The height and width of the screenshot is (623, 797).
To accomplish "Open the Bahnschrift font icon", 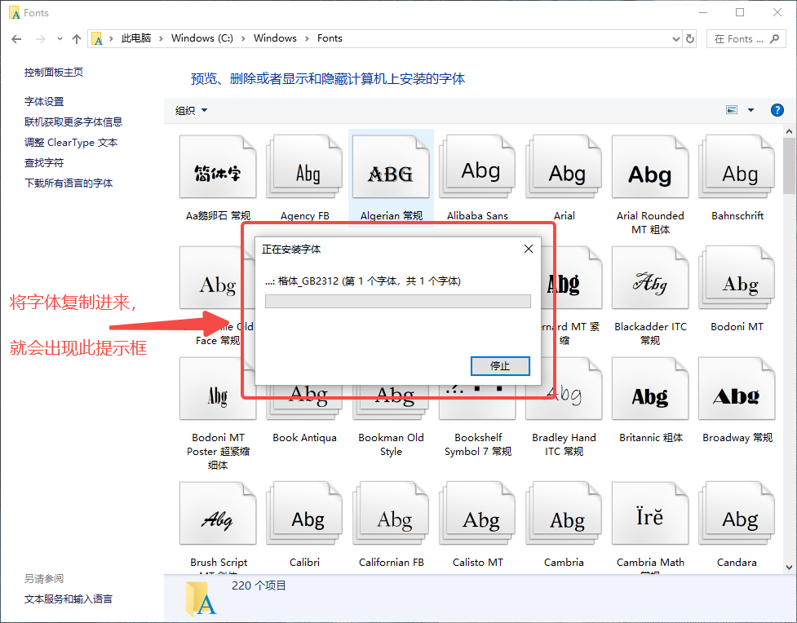I will click(x=737, y=167).
